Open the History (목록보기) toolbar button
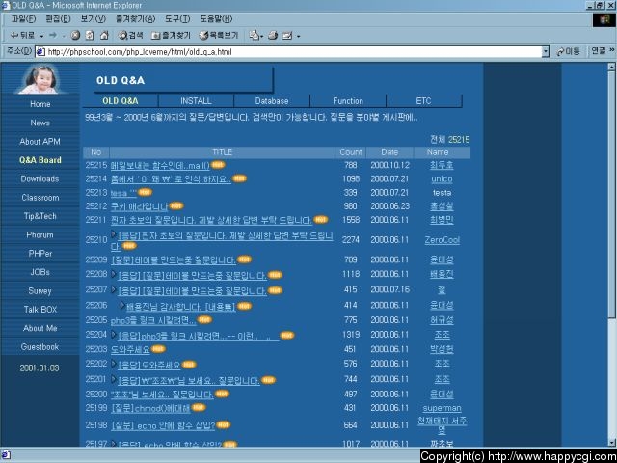 tap(219, 36)
